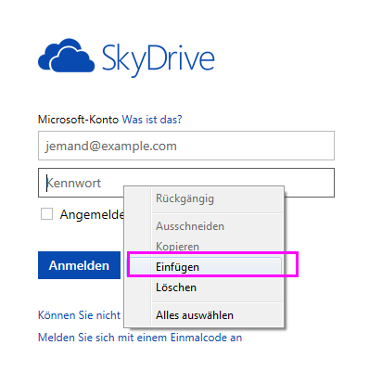Click the 'Angemelde' checkbox label text
Image resolution: width=382 pixels, height=383 pixels.
pyautogui.click(x=92, y=214)
